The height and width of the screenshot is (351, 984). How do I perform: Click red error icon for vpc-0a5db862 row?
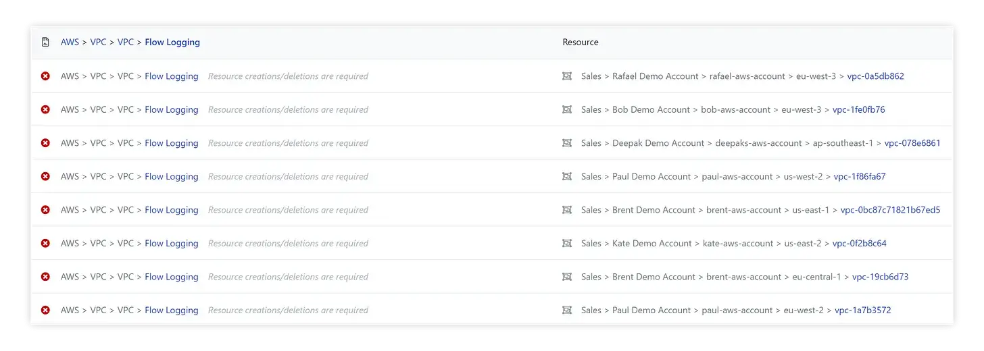click(45, 76)
